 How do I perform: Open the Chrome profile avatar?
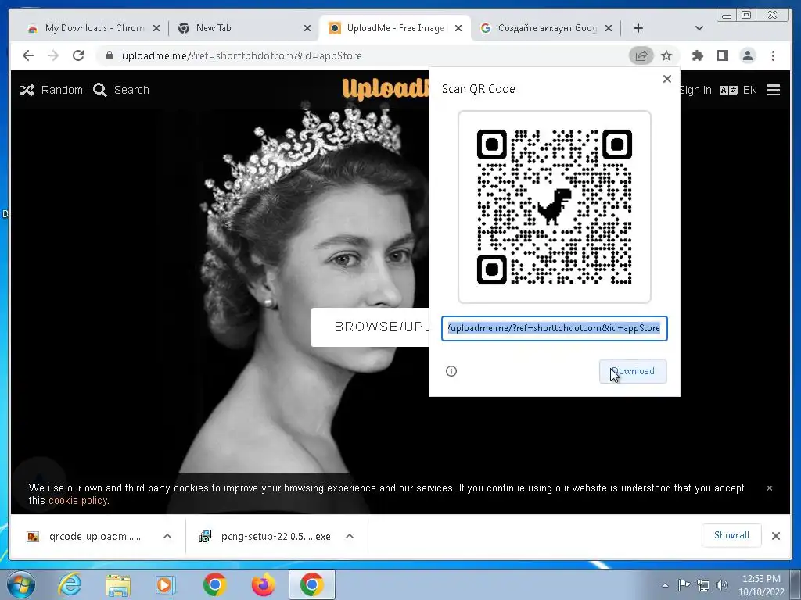[748, 55]
